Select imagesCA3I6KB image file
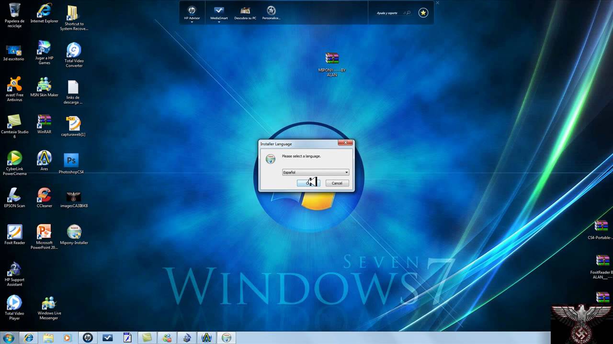613x344 pixels. tap(74, 200)
